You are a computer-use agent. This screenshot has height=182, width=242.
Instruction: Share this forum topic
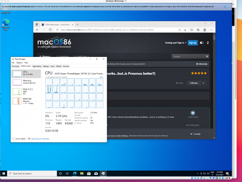point(179,83)
